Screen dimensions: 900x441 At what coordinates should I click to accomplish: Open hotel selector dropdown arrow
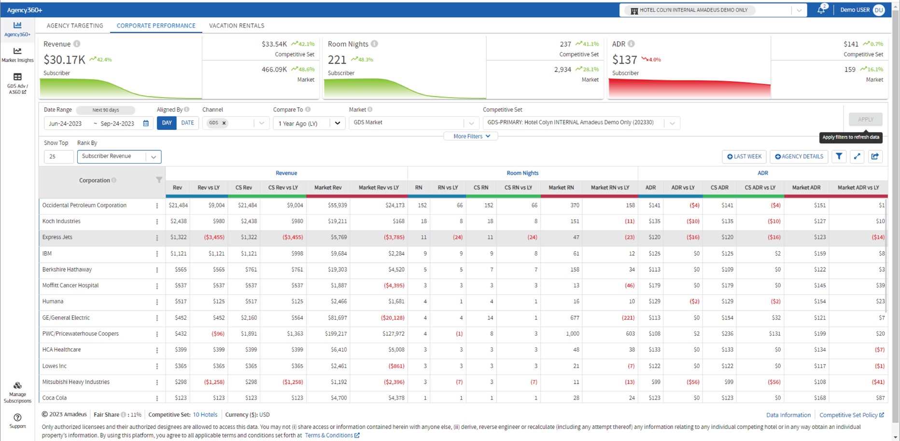click(x=799, y=10)
